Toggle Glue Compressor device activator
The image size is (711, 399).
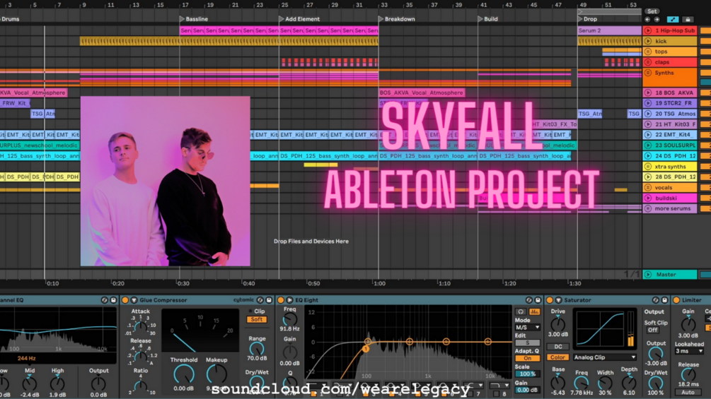125,300
